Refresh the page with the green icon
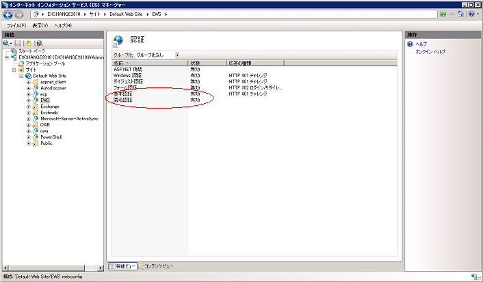The image size is (483, 282). 443,14
